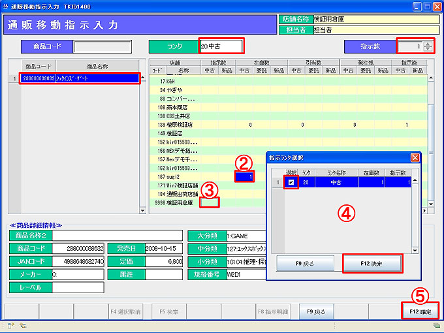Click 中古 rank name cell in dialog
444x333 pixels.
click(336, 182)
